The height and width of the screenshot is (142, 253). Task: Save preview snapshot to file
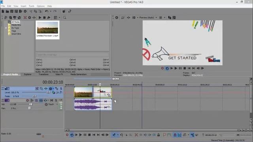[x=174, y=17]
